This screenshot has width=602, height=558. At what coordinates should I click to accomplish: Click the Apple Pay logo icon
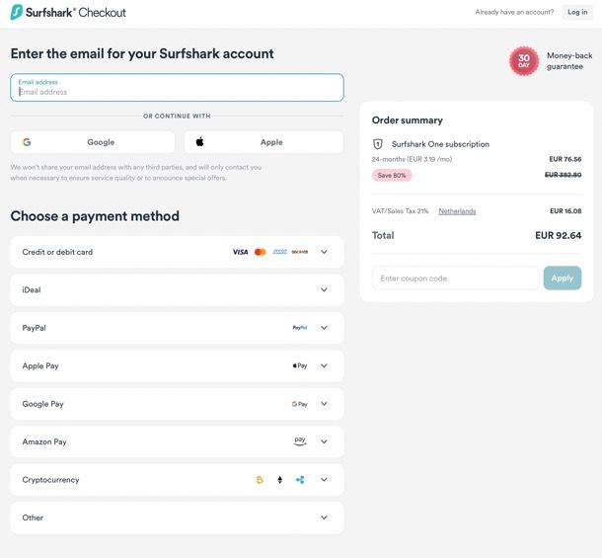click(300, 365)
